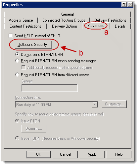Tick Additionally request mail at specified times
The width and height of the screenshot is (140, 167).
click(x=23, y=68)
